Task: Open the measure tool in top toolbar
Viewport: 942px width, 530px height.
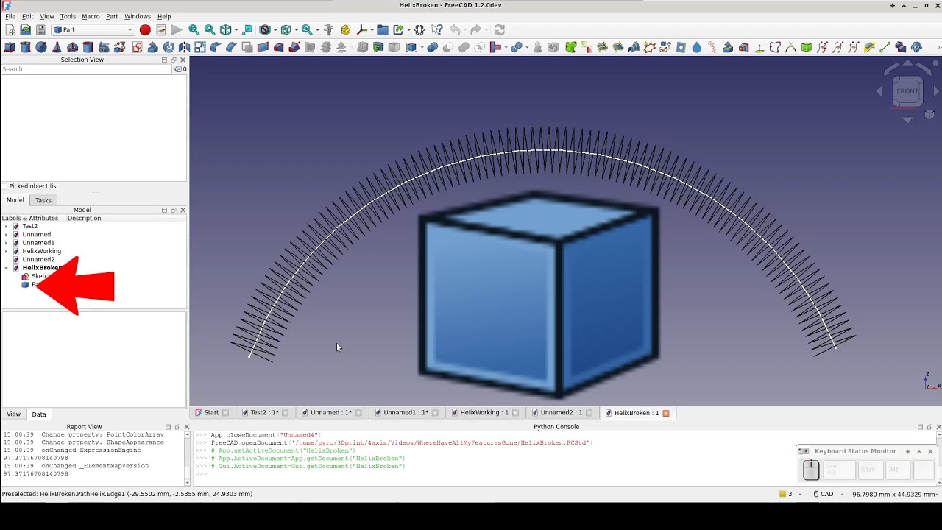Action: pos(328,30)
